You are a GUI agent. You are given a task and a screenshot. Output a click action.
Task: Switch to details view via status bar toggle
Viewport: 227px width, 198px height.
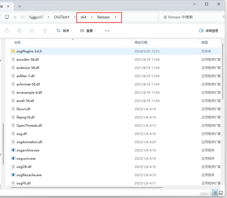[x=215, y=193]
